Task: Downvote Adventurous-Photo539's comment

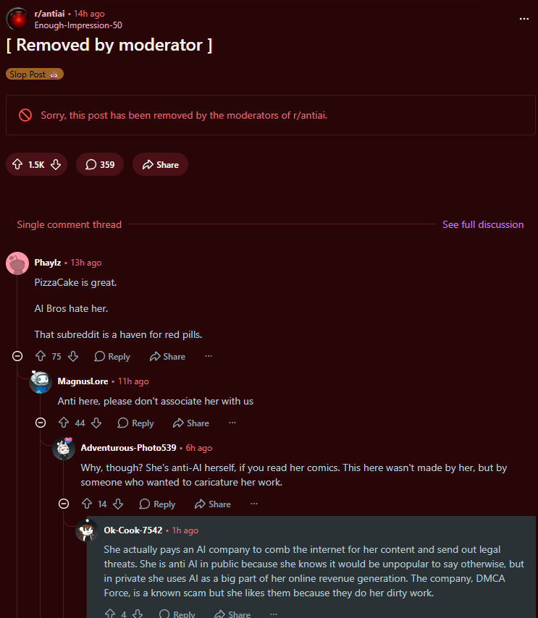Action: [x=118, y=504]
